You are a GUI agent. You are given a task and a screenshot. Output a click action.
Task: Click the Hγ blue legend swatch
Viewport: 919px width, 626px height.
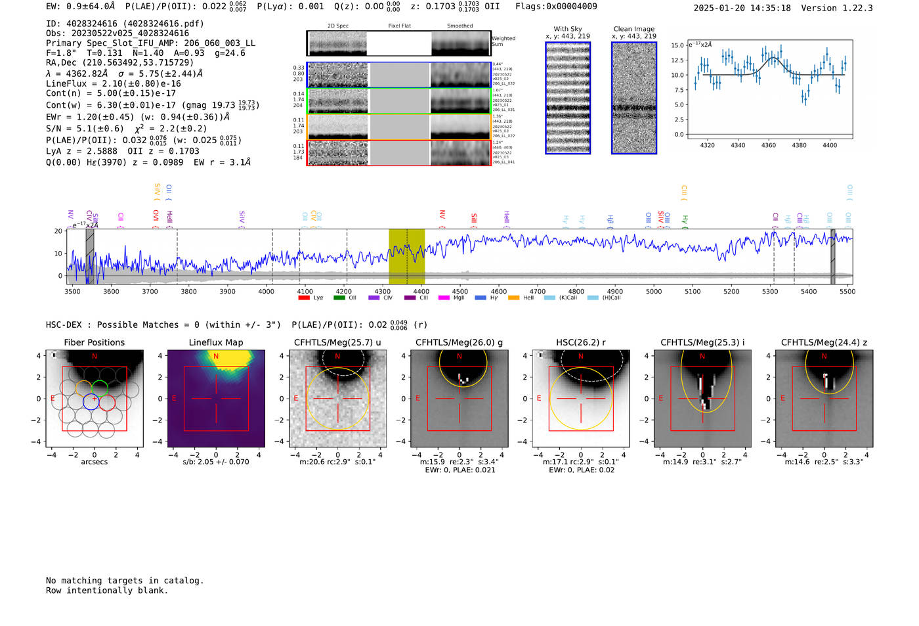tap(481, 298)
